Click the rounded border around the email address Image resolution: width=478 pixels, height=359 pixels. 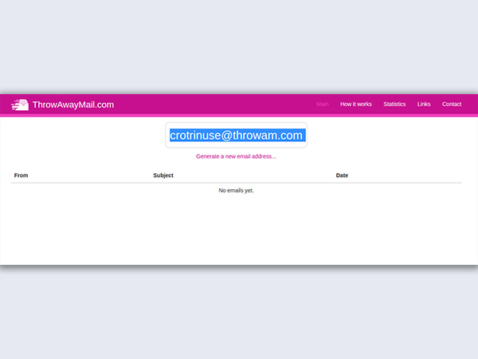pos(167,136)
